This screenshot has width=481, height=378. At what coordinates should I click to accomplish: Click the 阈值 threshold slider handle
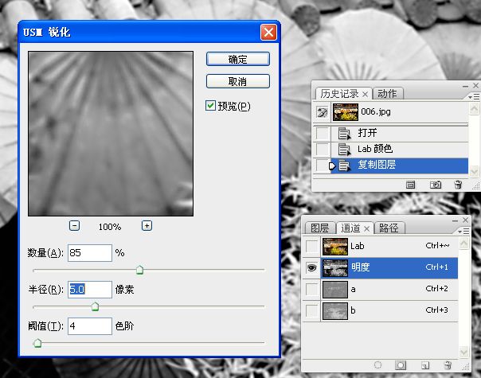click(x=37, y=343)
